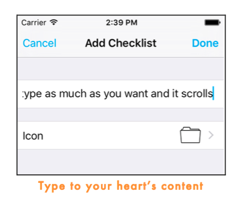Cancel adding the checklist
The height and width of the screenshot is (201, 246).
tap(39, 43)
